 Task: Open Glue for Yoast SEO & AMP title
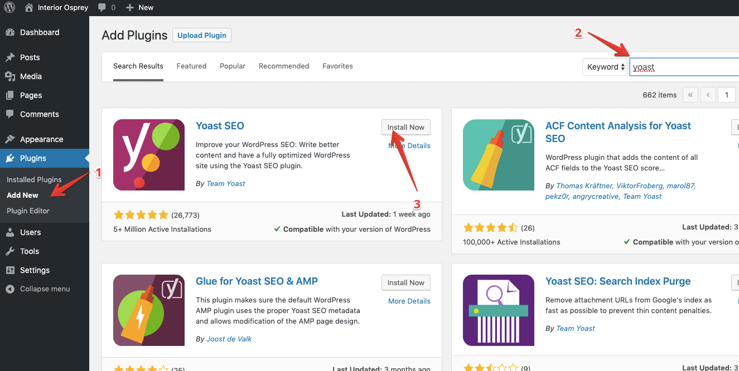click(257, 281)
